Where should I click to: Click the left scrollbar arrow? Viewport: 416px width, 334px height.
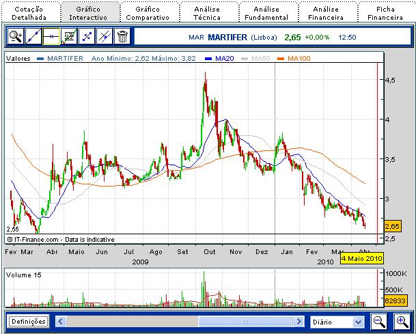tap(59, 321)
